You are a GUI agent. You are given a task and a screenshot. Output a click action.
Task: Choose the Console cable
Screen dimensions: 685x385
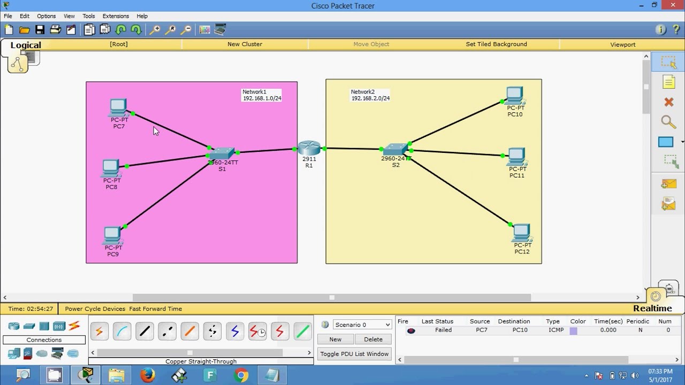pos(122,332)
